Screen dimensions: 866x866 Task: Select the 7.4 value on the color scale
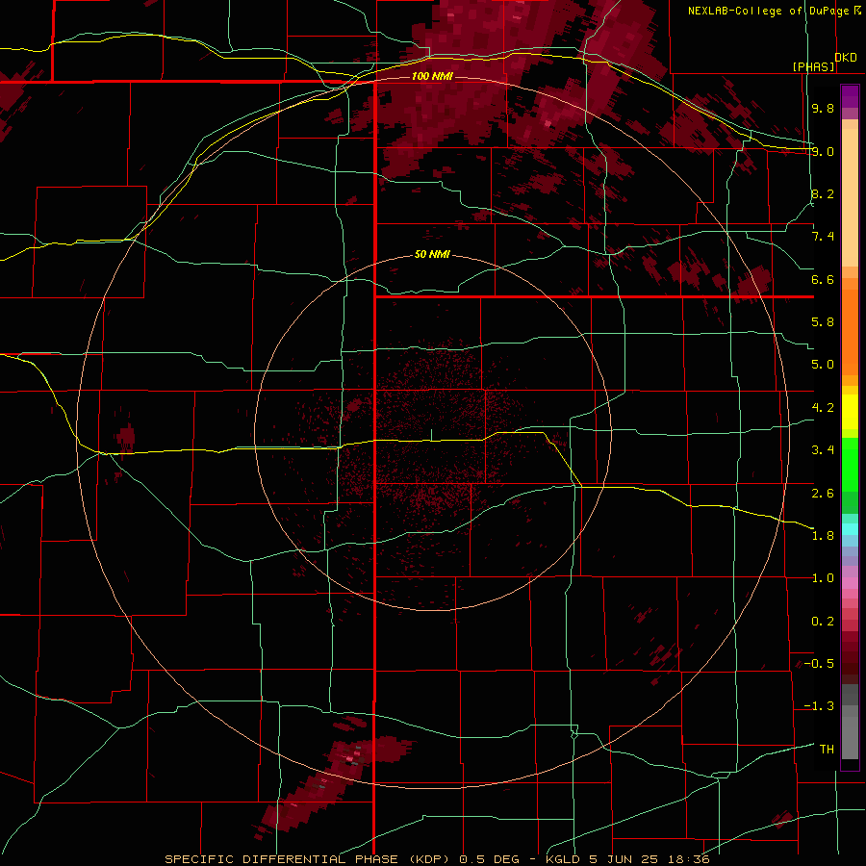(x=823, y=237)
